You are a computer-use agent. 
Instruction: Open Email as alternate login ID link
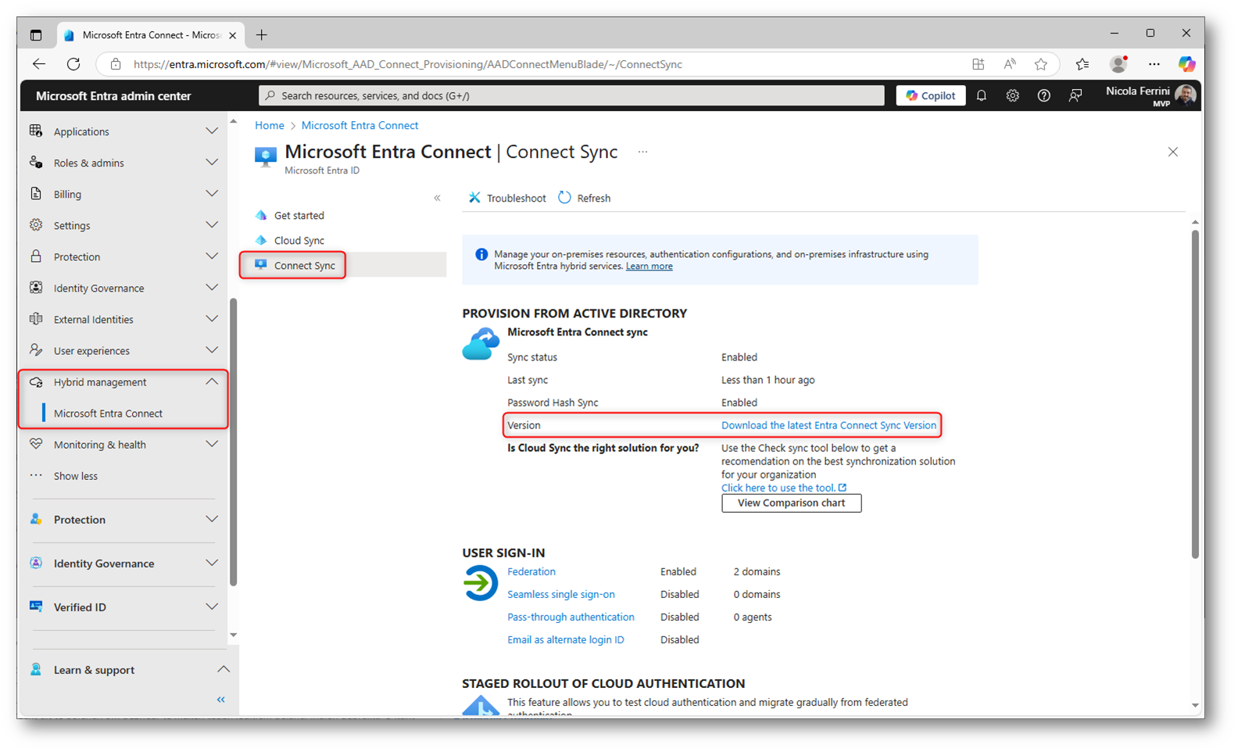[x=565, y=639]
